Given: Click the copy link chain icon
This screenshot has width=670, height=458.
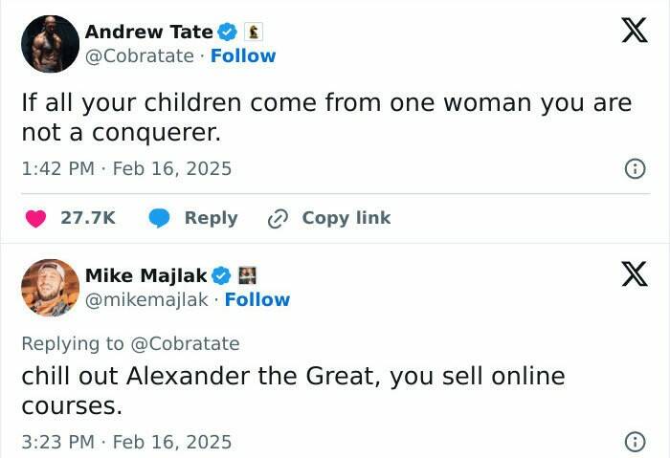Looking at the screenshot, I should (278, 218).
